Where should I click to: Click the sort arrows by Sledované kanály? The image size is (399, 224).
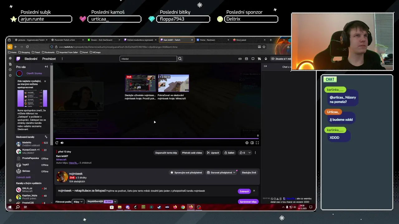46,137
